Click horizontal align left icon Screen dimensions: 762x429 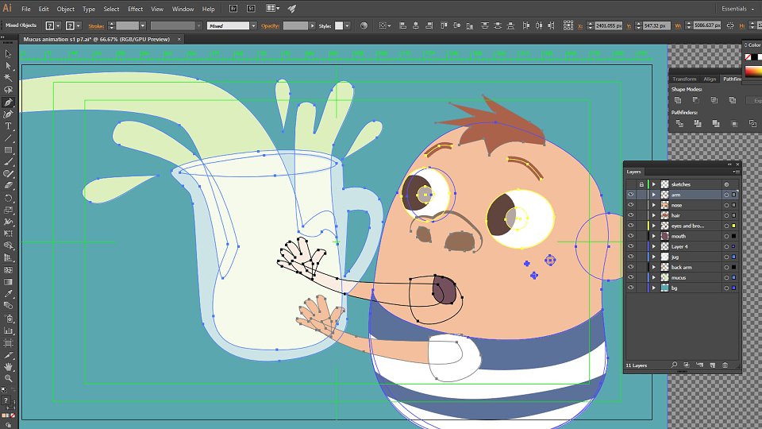pos(403,25)
